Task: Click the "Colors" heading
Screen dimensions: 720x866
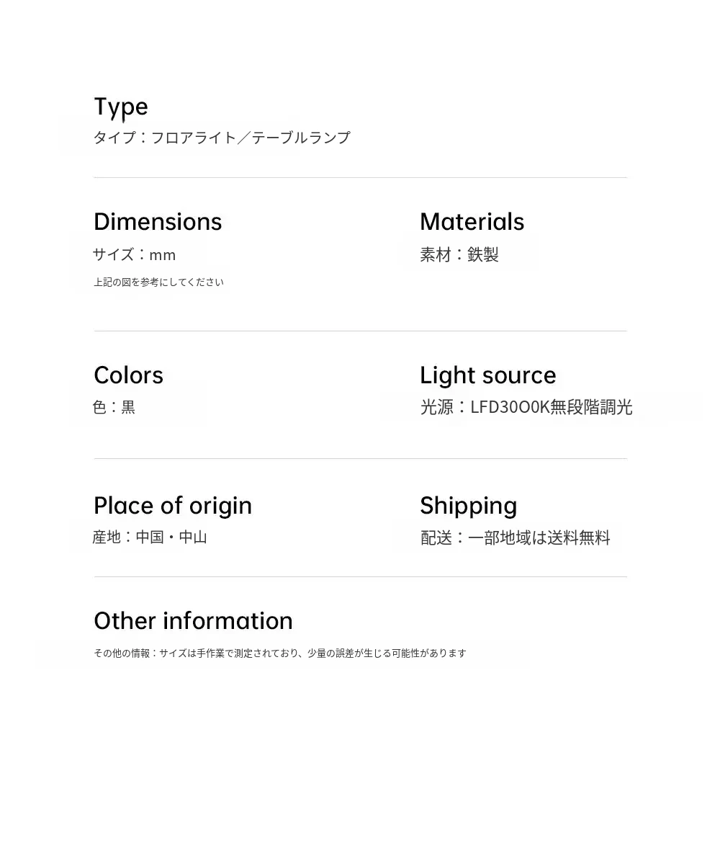Action: (x=128, y=375)
